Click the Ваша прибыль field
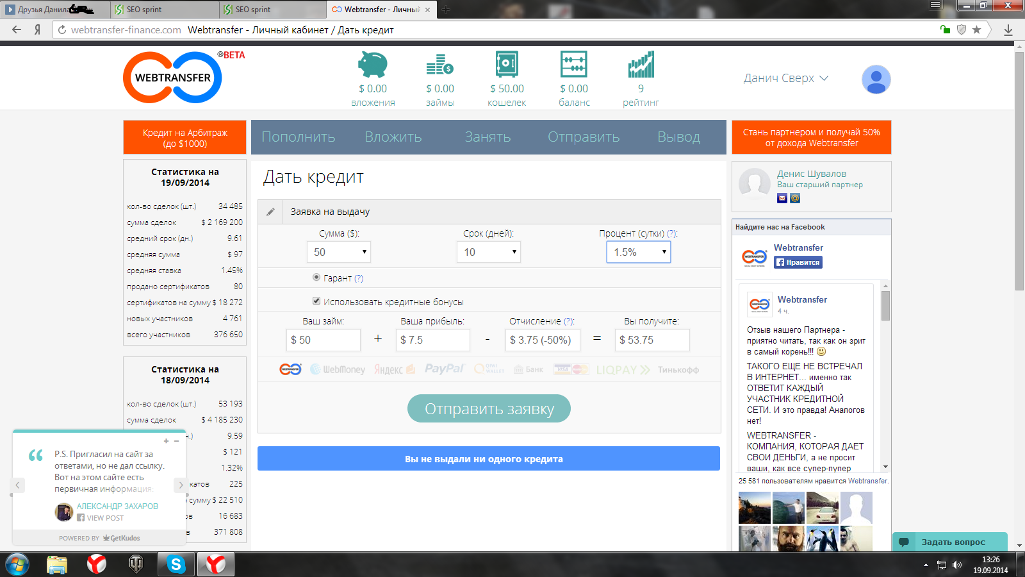The height and width of the screenshot is (577, 1025). 433,340
